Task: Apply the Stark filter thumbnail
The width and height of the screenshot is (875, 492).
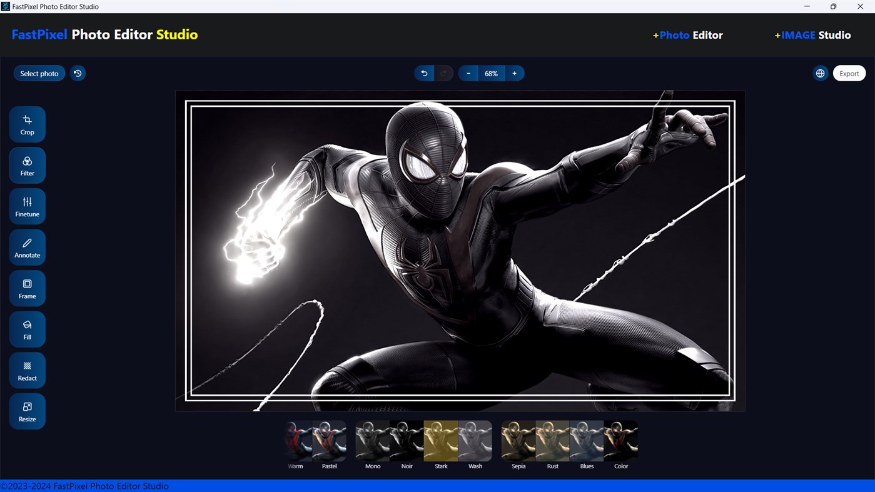Action: point(441,445)
